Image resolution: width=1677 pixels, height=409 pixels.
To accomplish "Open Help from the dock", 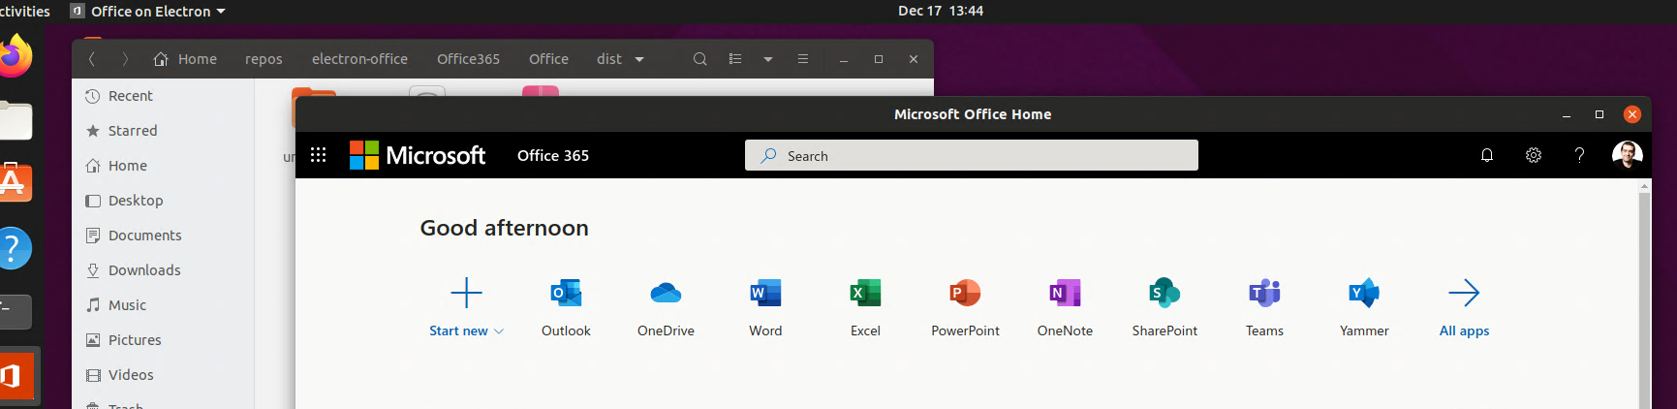I will click(x=14, y=249).
